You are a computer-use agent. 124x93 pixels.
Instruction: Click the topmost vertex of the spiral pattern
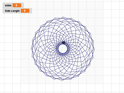pos(63,17)
